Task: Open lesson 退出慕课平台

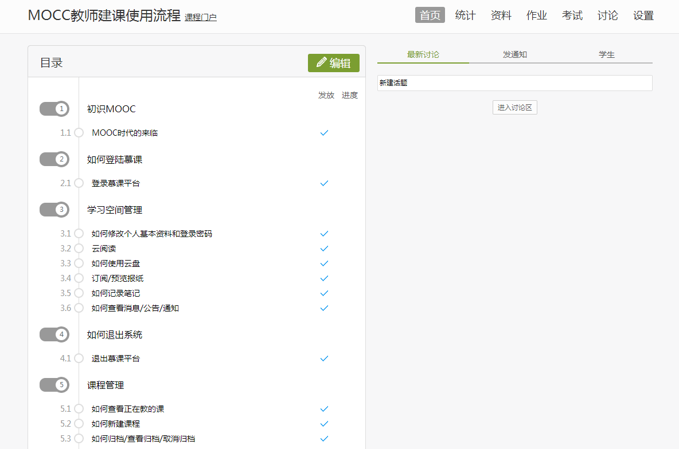Action: (x=116, y=359)
